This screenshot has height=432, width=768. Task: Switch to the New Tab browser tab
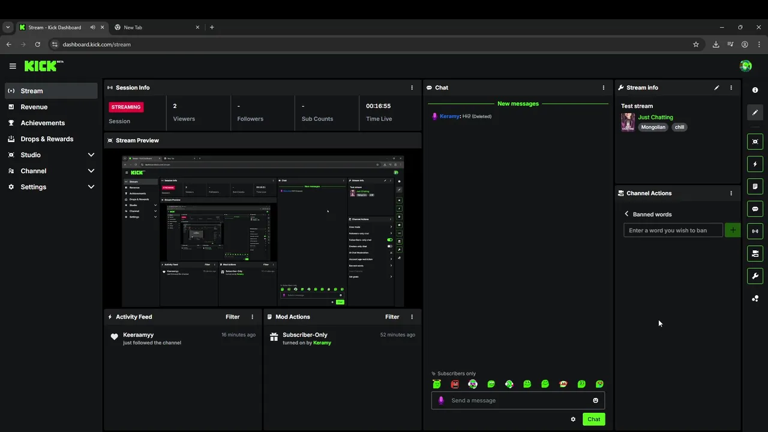[x=157, y=28]
